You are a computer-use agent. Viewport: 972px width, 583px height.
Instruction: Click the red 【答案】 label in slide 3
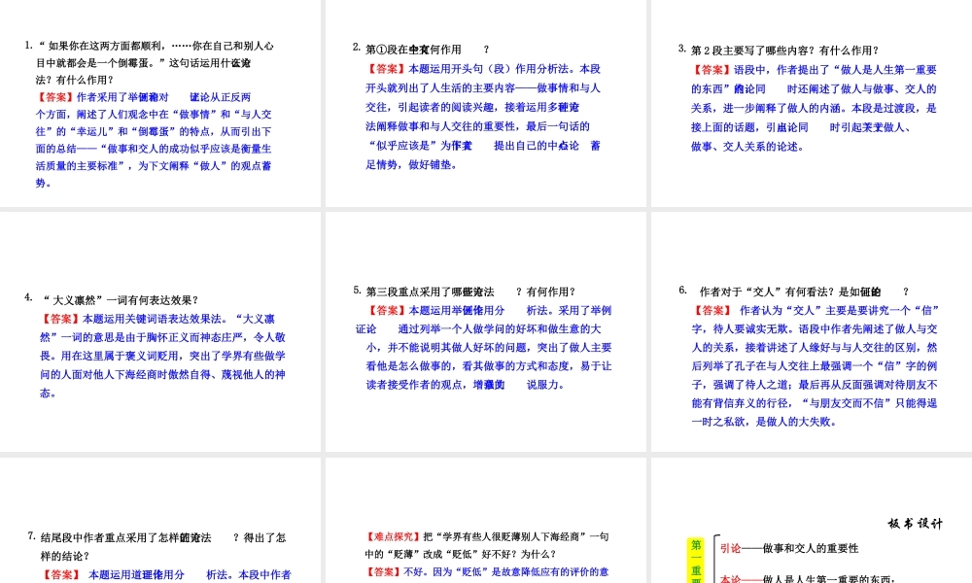point(712,70)
